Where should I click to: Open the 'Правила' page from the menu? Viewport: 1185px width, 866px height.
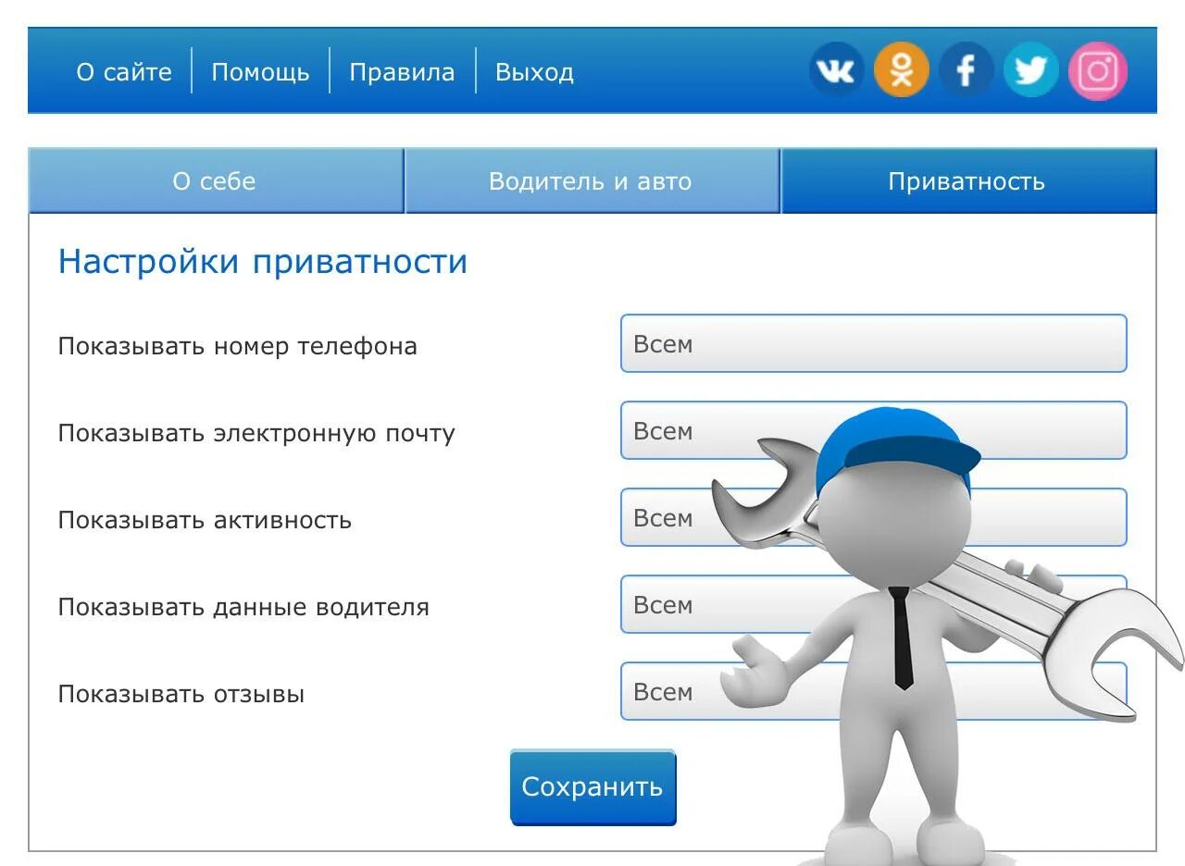click(x=402, y=71)
